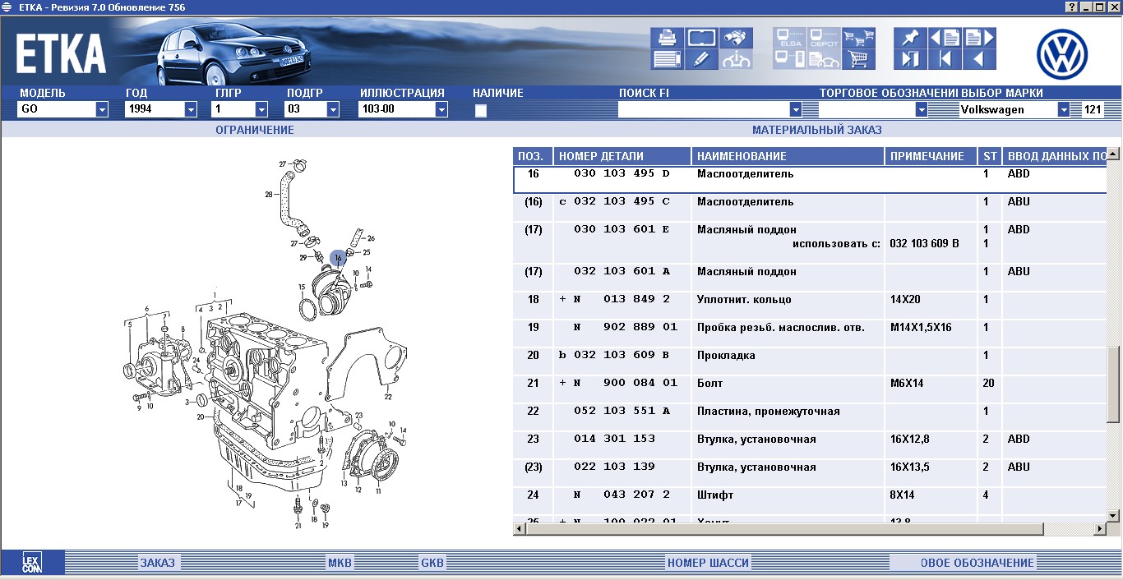
Task: Open the Volkswagen brand dropdown
Action: coord(1063,109)
